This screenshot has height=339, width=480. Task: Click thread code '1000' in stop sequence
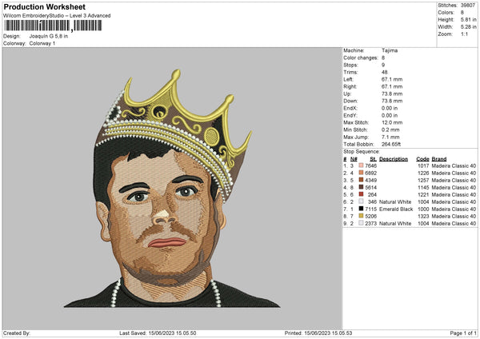(x=423, y=209)
